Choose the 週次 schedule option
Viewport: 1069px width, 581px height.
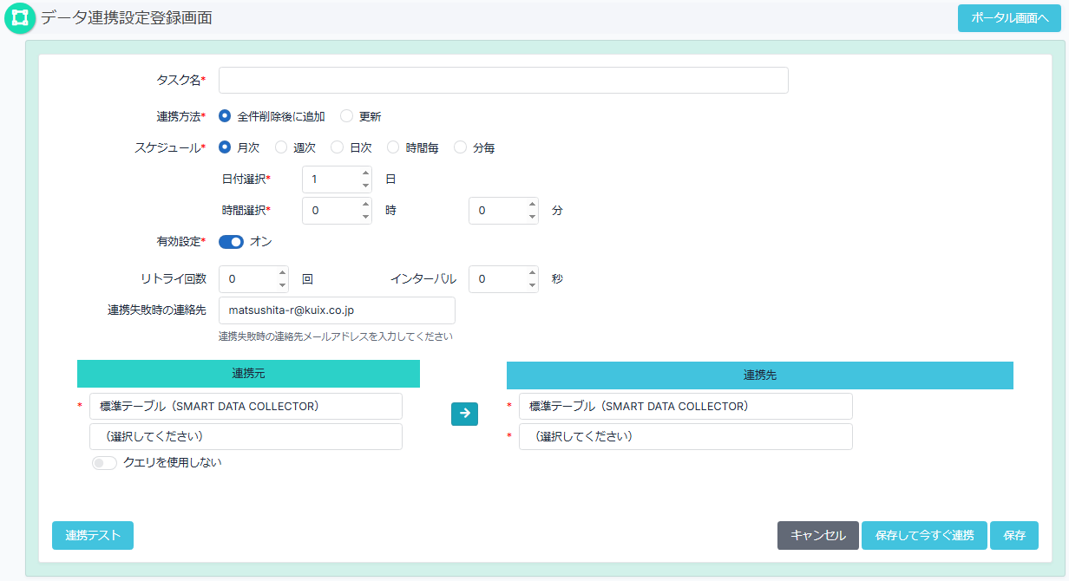pyautogui.click(x=281, y=148)
